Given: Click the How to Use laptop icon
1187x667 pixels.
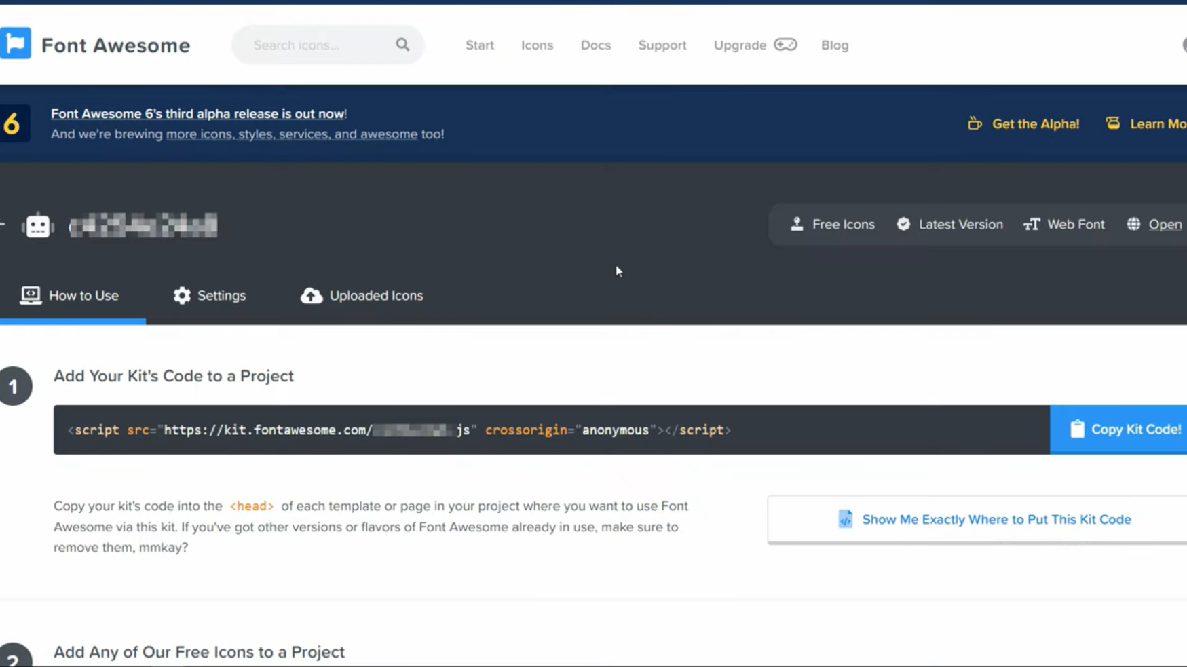Looking at the screenshot, I should coord(31,295).
